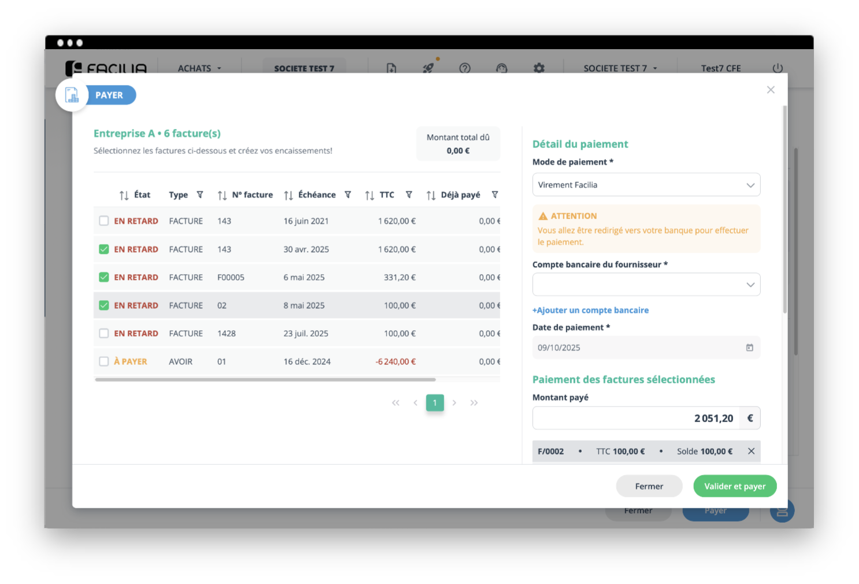The image size is (859, 584).
Task: Sort invoices by État column
Action: click(x=124, y=195)
